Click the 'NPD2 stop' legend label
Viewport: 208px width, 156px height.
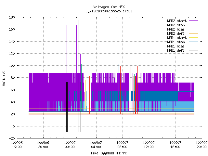pyautogui.click(x=176, y=25)
